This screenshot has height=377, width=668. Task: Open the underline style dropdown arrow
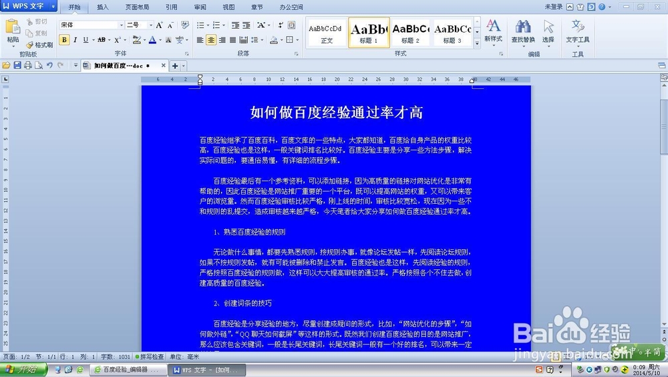(93, 40)
